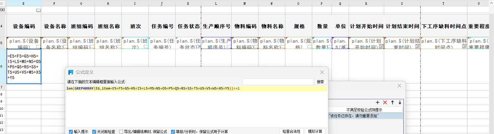Click the 设备名称 header cell
The image size is (494, 134).
coord(55,26)
